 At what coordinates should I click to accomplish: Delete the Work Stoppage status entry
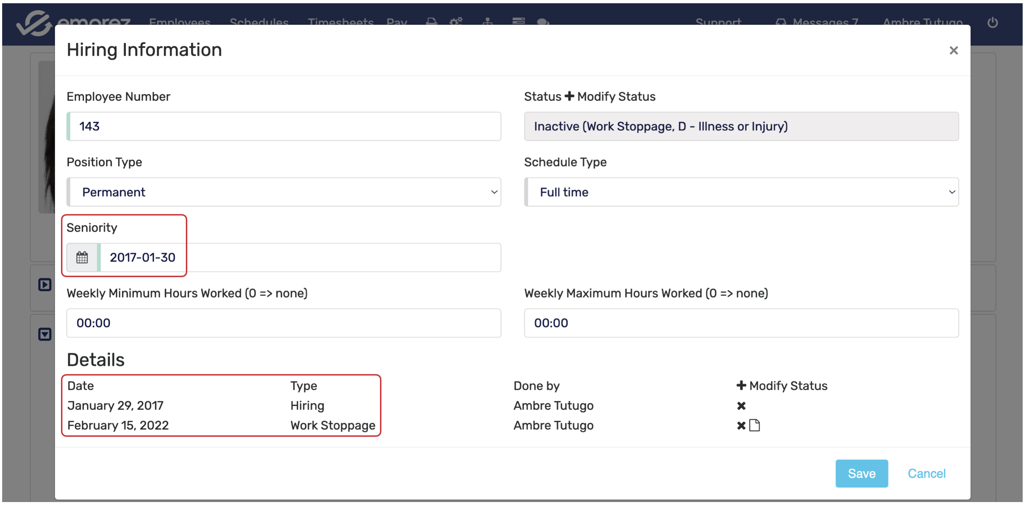(x=741, y=426)
